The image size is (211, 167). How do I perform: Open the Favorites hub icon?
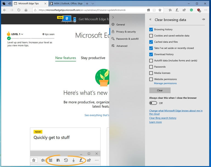[170, 10]
